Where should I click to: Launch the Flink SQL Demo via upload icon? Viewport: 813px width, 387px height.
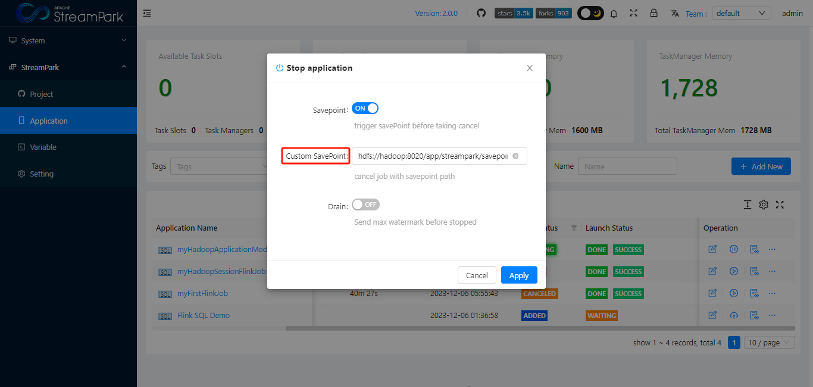pos(734,315)
